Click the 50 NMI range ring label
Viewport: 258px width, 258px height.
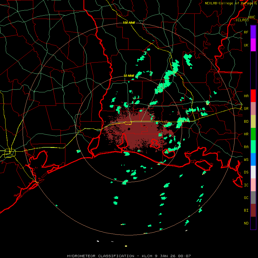coord(129,76)
